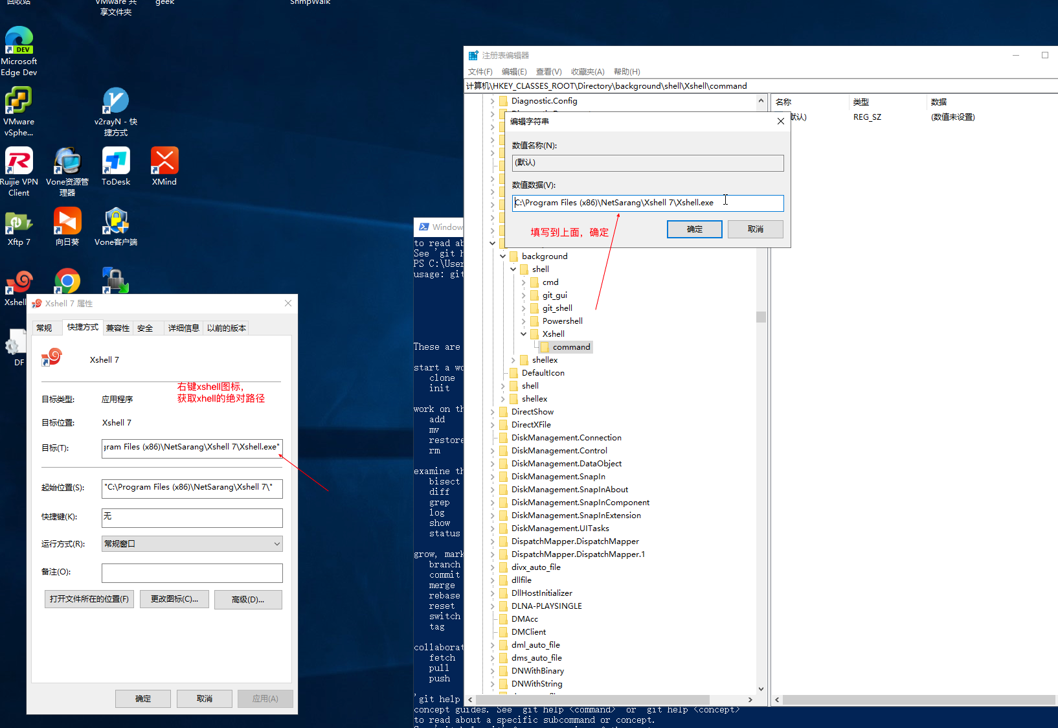This screenshot has height=728, width=1058.
Task: Click the registry tree scroll right arrow
Action: [x=750, y=700]
